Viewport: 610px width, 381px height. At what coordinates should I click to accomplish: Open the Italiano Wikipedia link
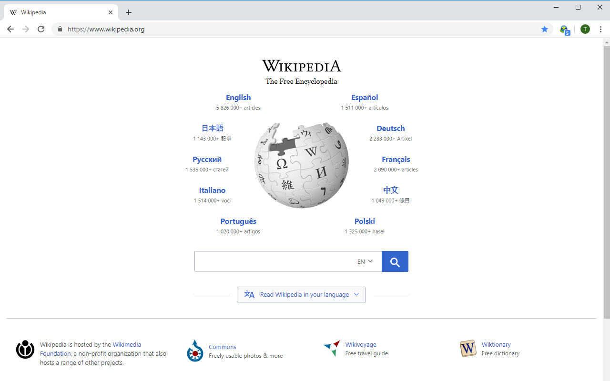coord(212,190)
